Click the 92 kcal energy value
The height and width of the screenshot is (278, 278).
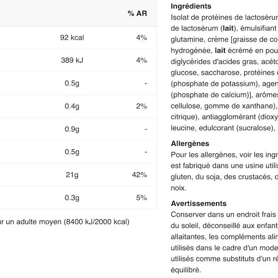72,38
